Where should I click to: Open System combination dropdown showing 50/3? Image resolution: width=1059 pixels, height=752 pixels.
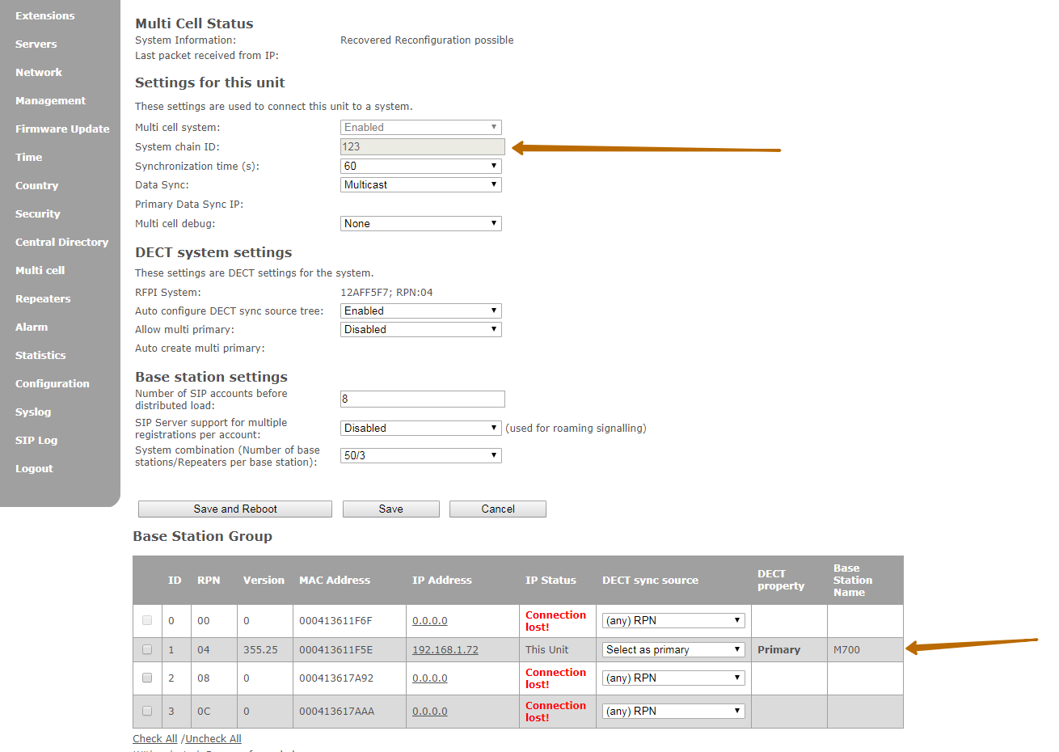click(x=421, y=455)
